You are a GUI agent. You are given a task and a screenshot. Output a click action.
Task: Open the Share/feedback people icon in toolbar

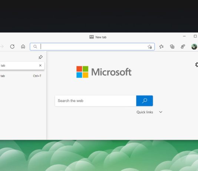pos(183,47)
